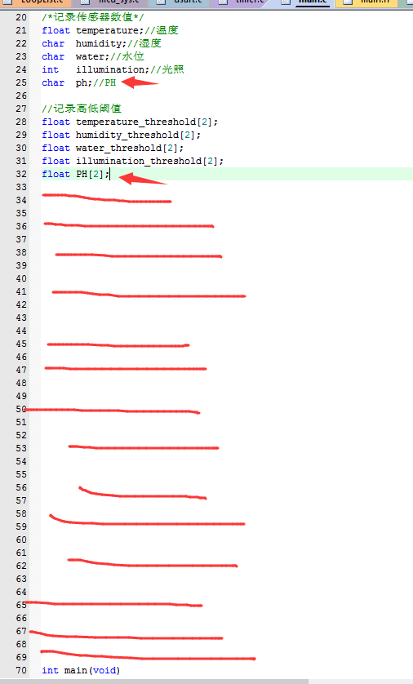
Task: Click the 'ph' variable on line 25
Action: click(x=81, y=83)
